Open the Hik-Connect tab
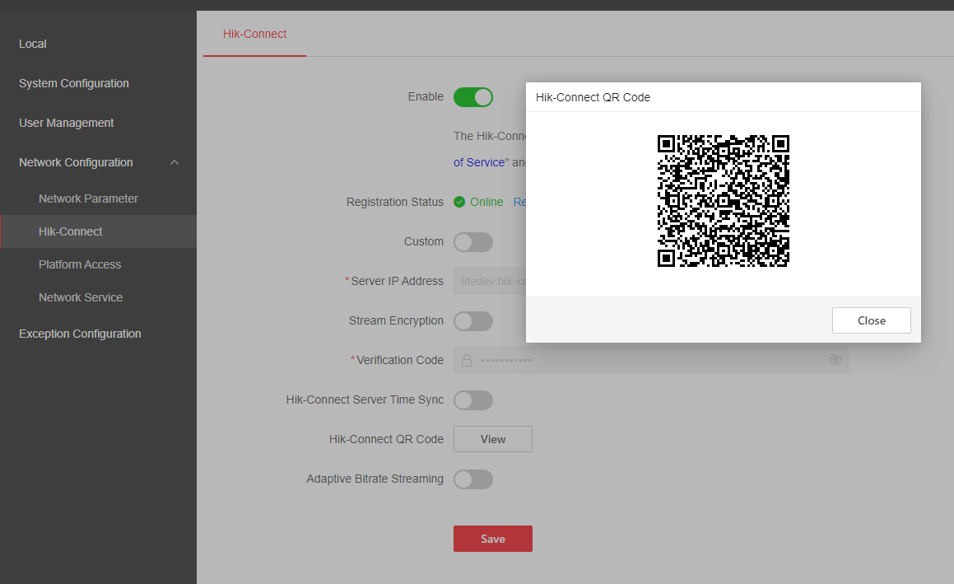The width and height of the screenshot is (954, 584). 254,35
